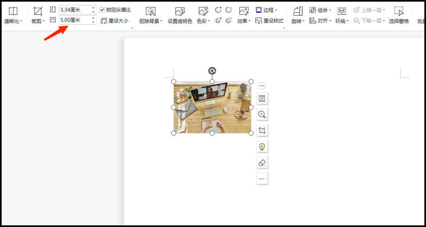Click the 色彩 color icon
The width and height of the screenshot is (426, 227).
coord(203,11)
